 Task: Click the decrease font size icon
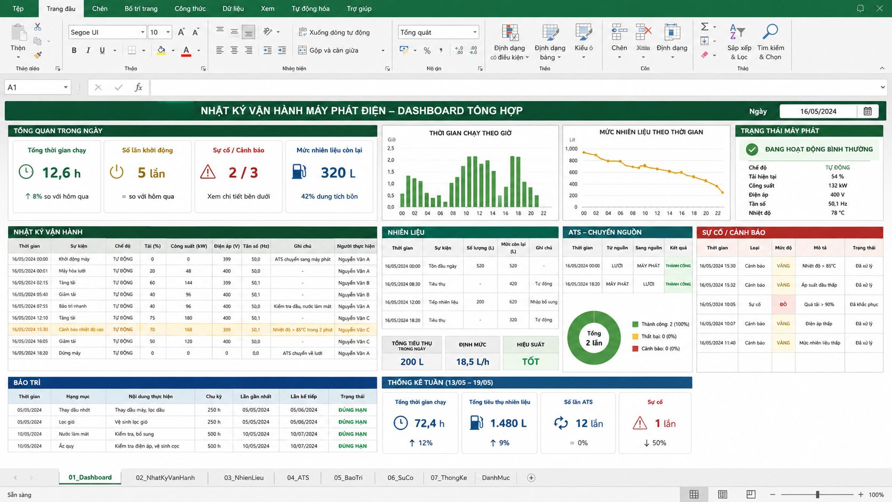click(x=195, y=33)
